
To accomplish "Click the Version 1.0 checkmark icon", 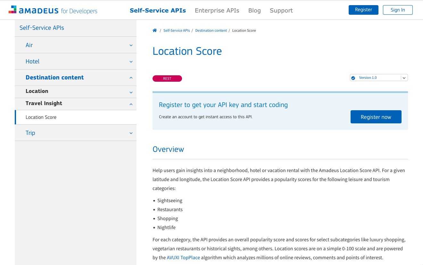I will (x=353, y=78).
